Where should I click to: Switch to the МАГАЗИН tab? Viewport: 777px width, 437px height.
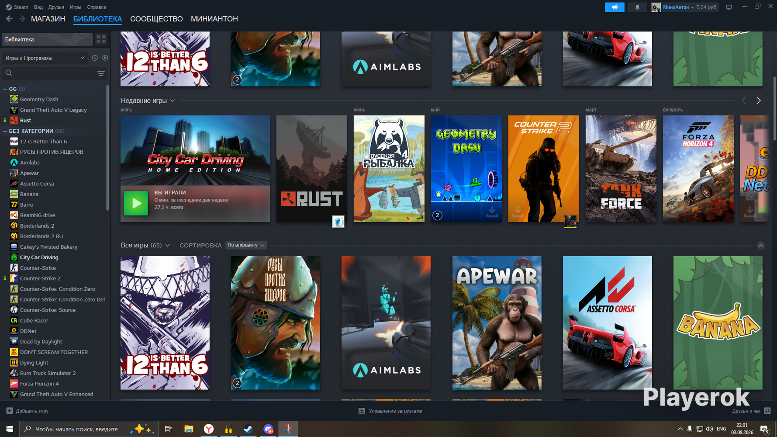pyautogui.click(x=48, y=19)
